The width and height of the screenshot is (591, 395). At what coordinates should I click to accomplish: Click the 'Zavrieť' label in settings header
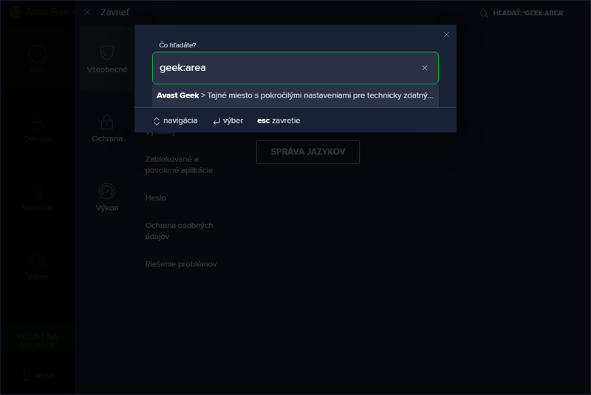115,13
